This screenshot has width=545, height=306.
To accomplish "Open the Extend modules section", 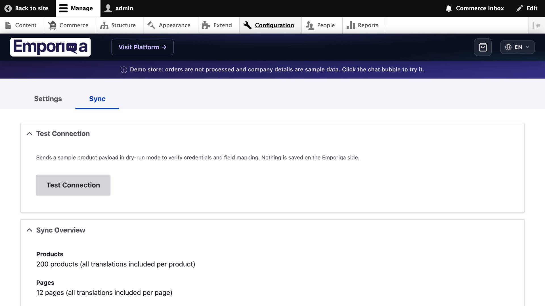I will 219,25.
